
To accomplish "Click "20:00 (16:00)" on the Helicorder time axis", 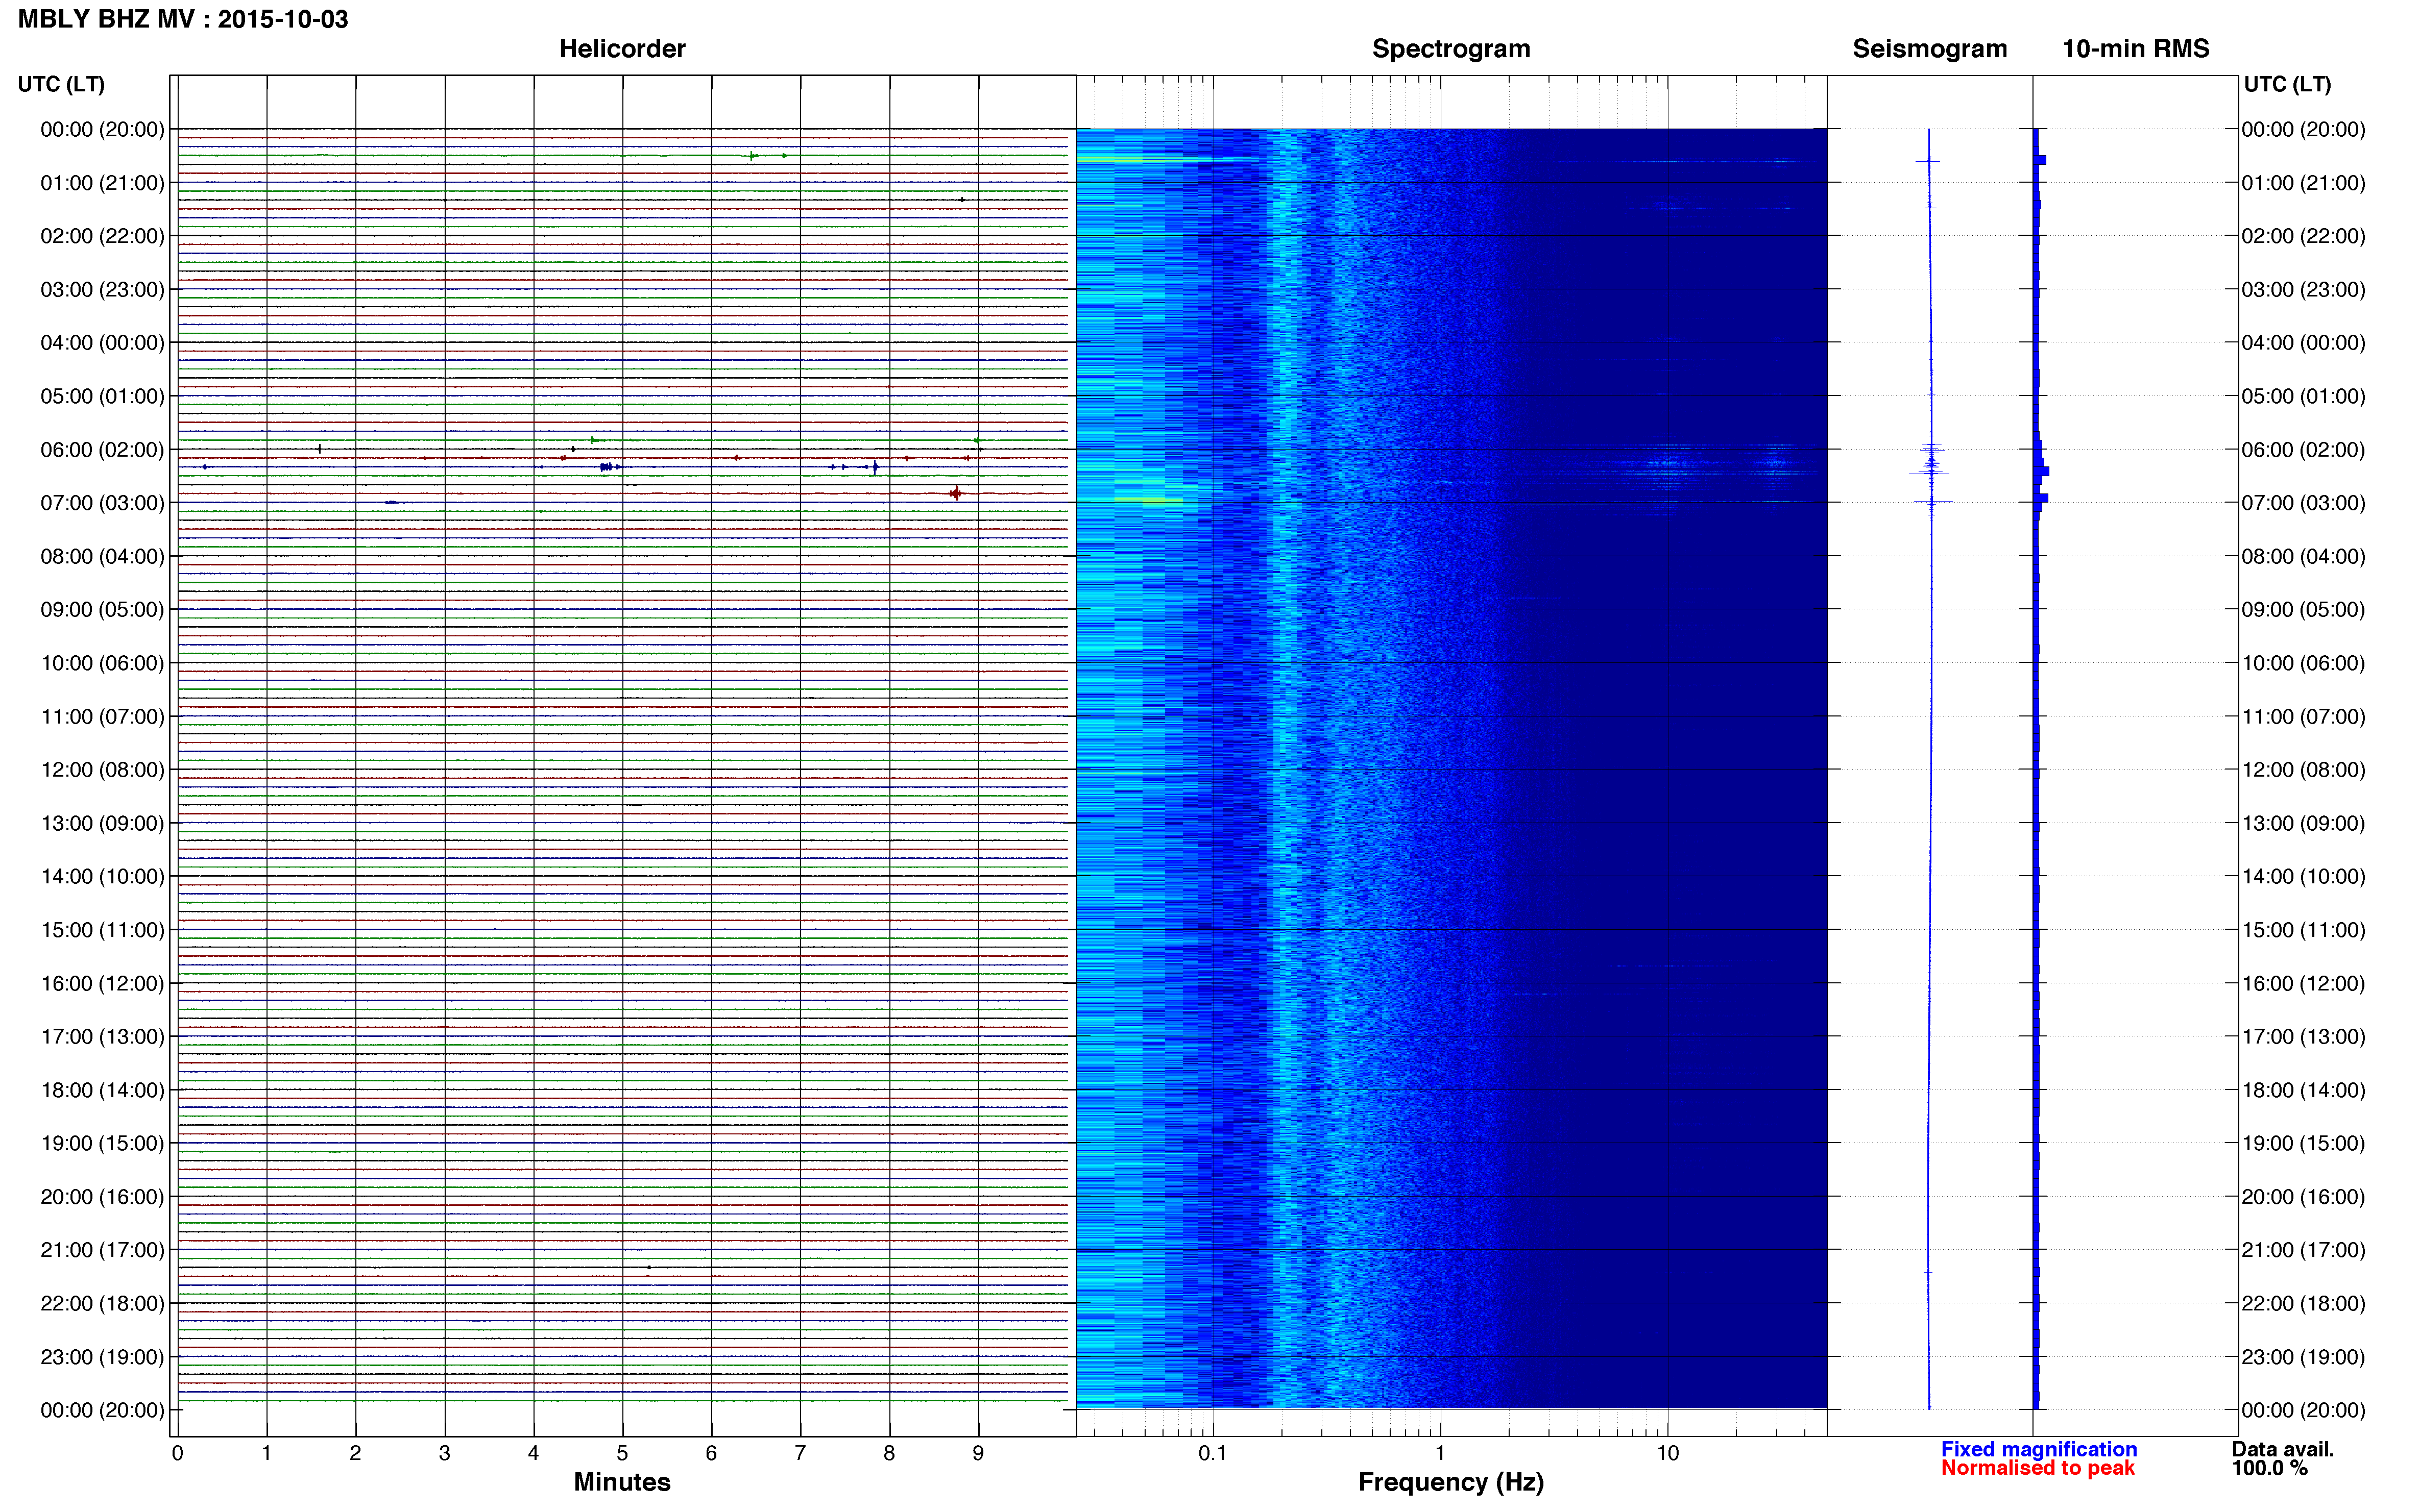I will (102, 1197).
